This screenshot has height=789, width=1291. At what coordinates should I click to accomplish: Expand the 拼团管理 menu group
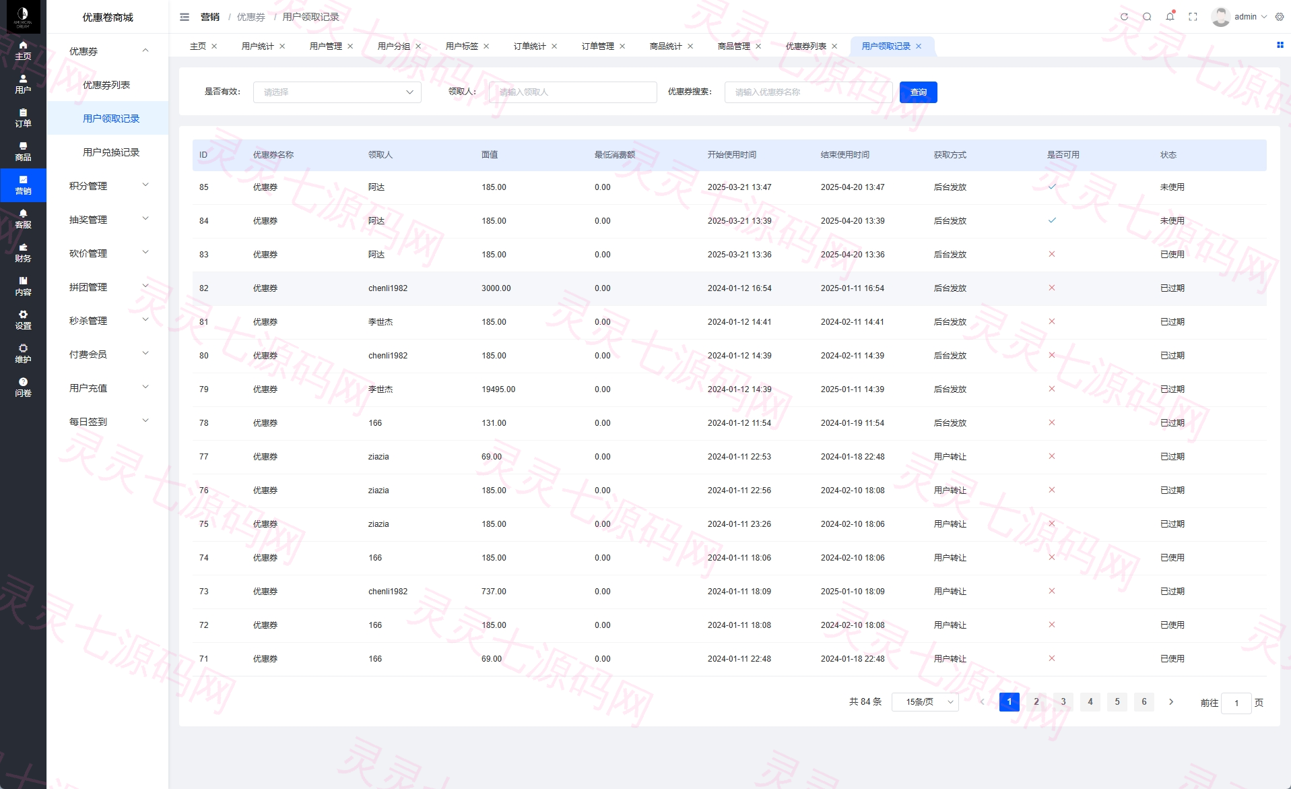pos(108,287)
